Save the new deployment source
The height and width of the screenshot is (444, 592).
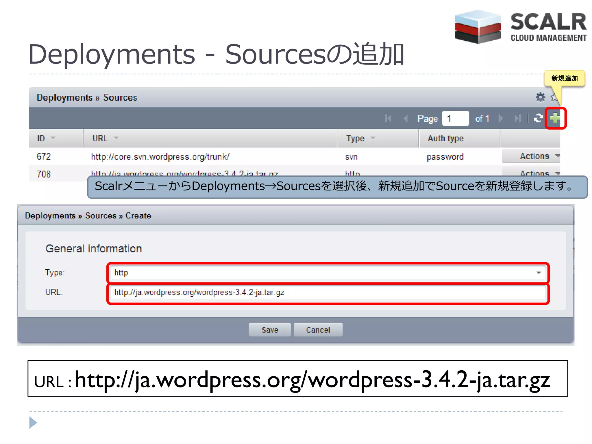[270, 330]
